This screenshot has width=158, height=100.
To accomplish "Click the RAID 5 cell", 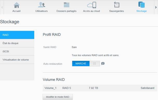I will (x=67, y=88).
